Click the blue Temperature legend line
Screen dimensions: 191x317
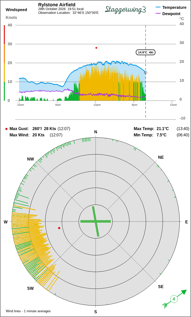(158, 7)
